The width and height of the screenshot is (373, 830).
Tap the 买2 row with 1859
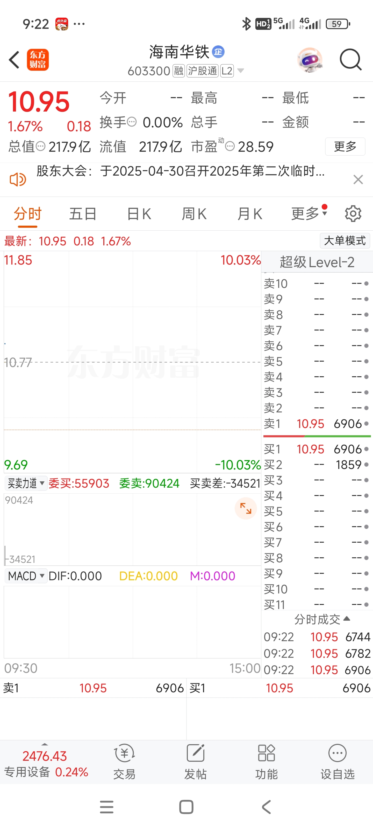click(317, 465)
